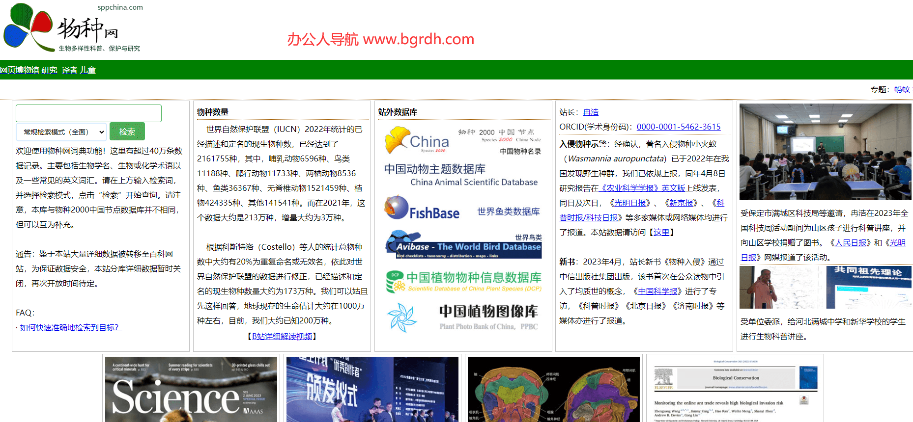Viewport: 913px width, 422px height.
Task: Open 网页博物馆 in the green nav bar
Action: coord(20,70)
